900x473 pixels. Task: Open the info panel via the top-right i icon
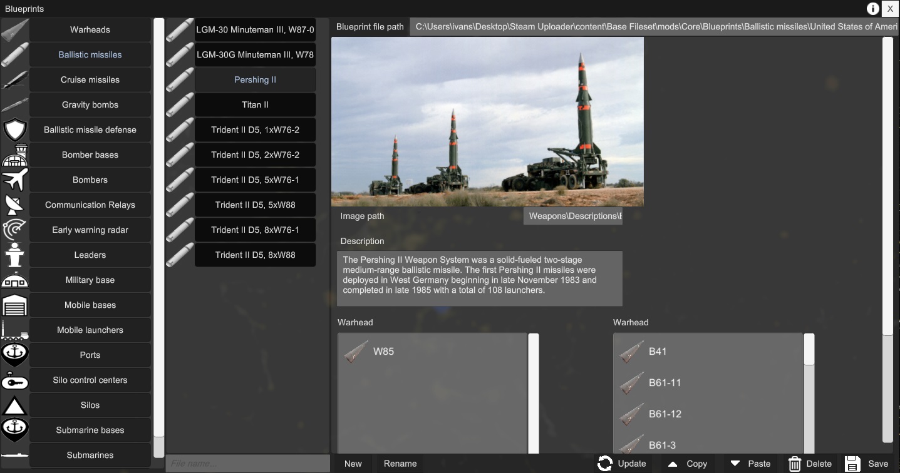click(872, 9)
